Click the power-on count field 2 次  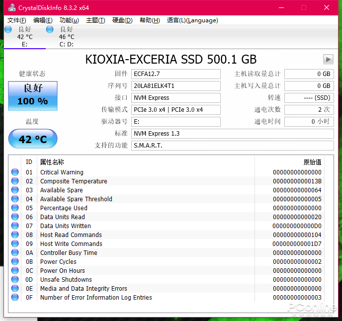309,110
